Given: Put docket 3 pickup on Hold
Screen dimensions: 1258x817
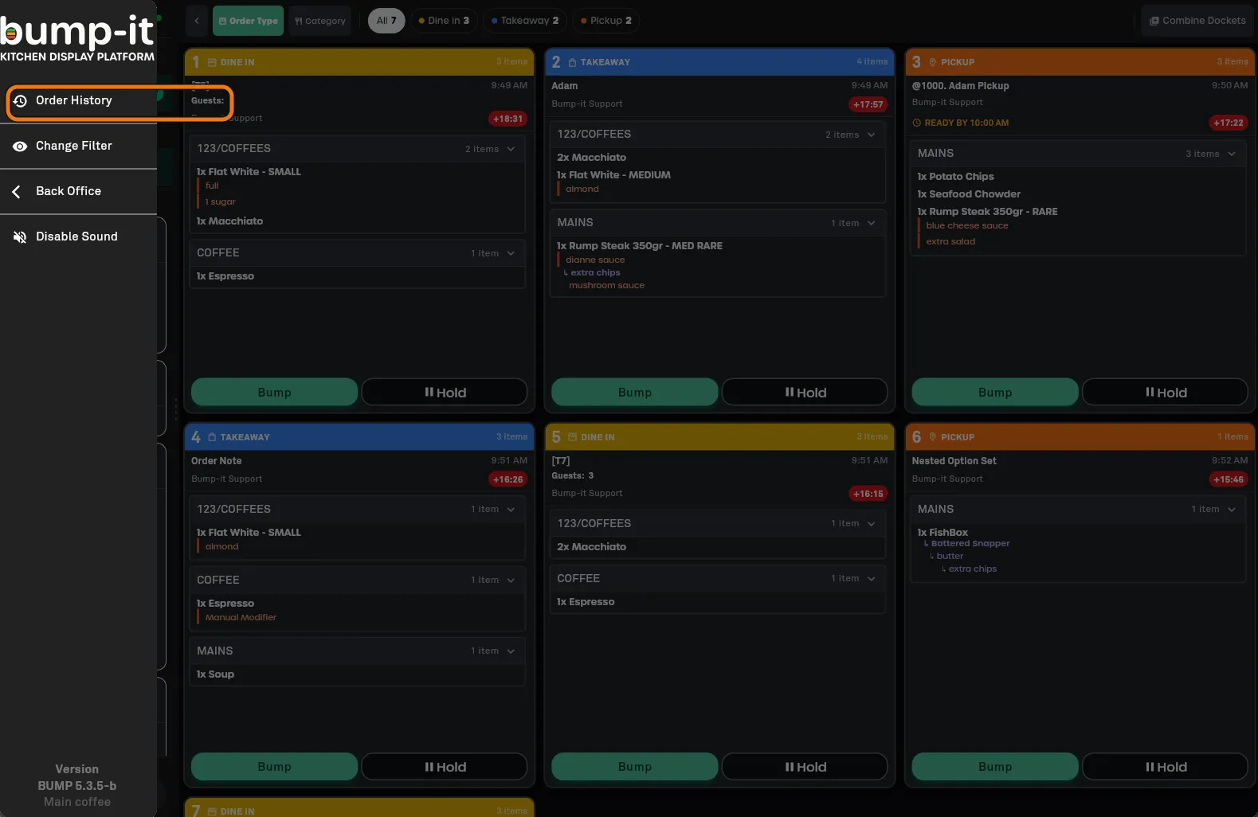Looking at the screenshot, I should (1165, 393).
